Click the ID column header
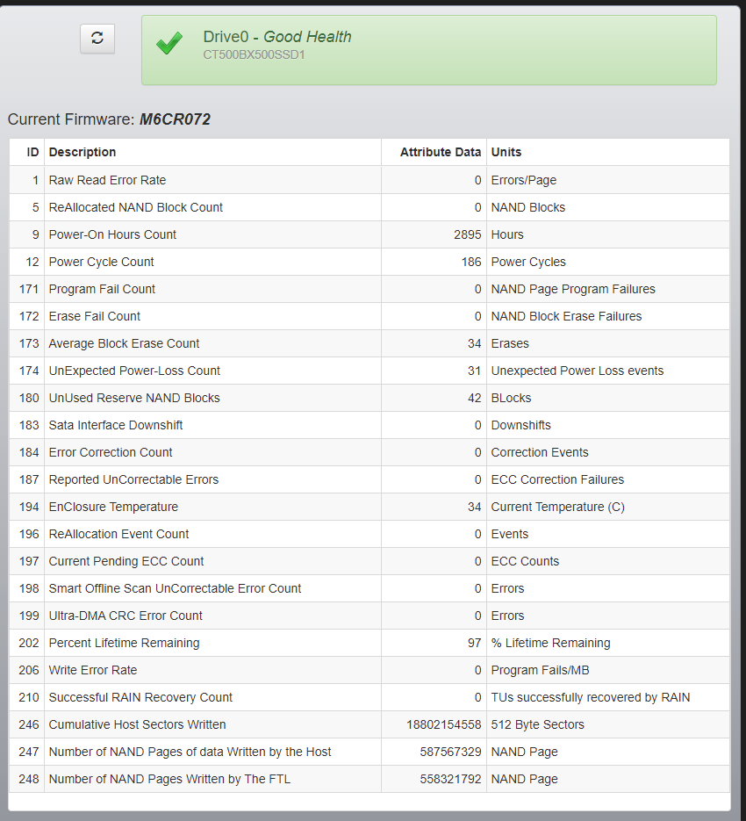 click(32, 153)
